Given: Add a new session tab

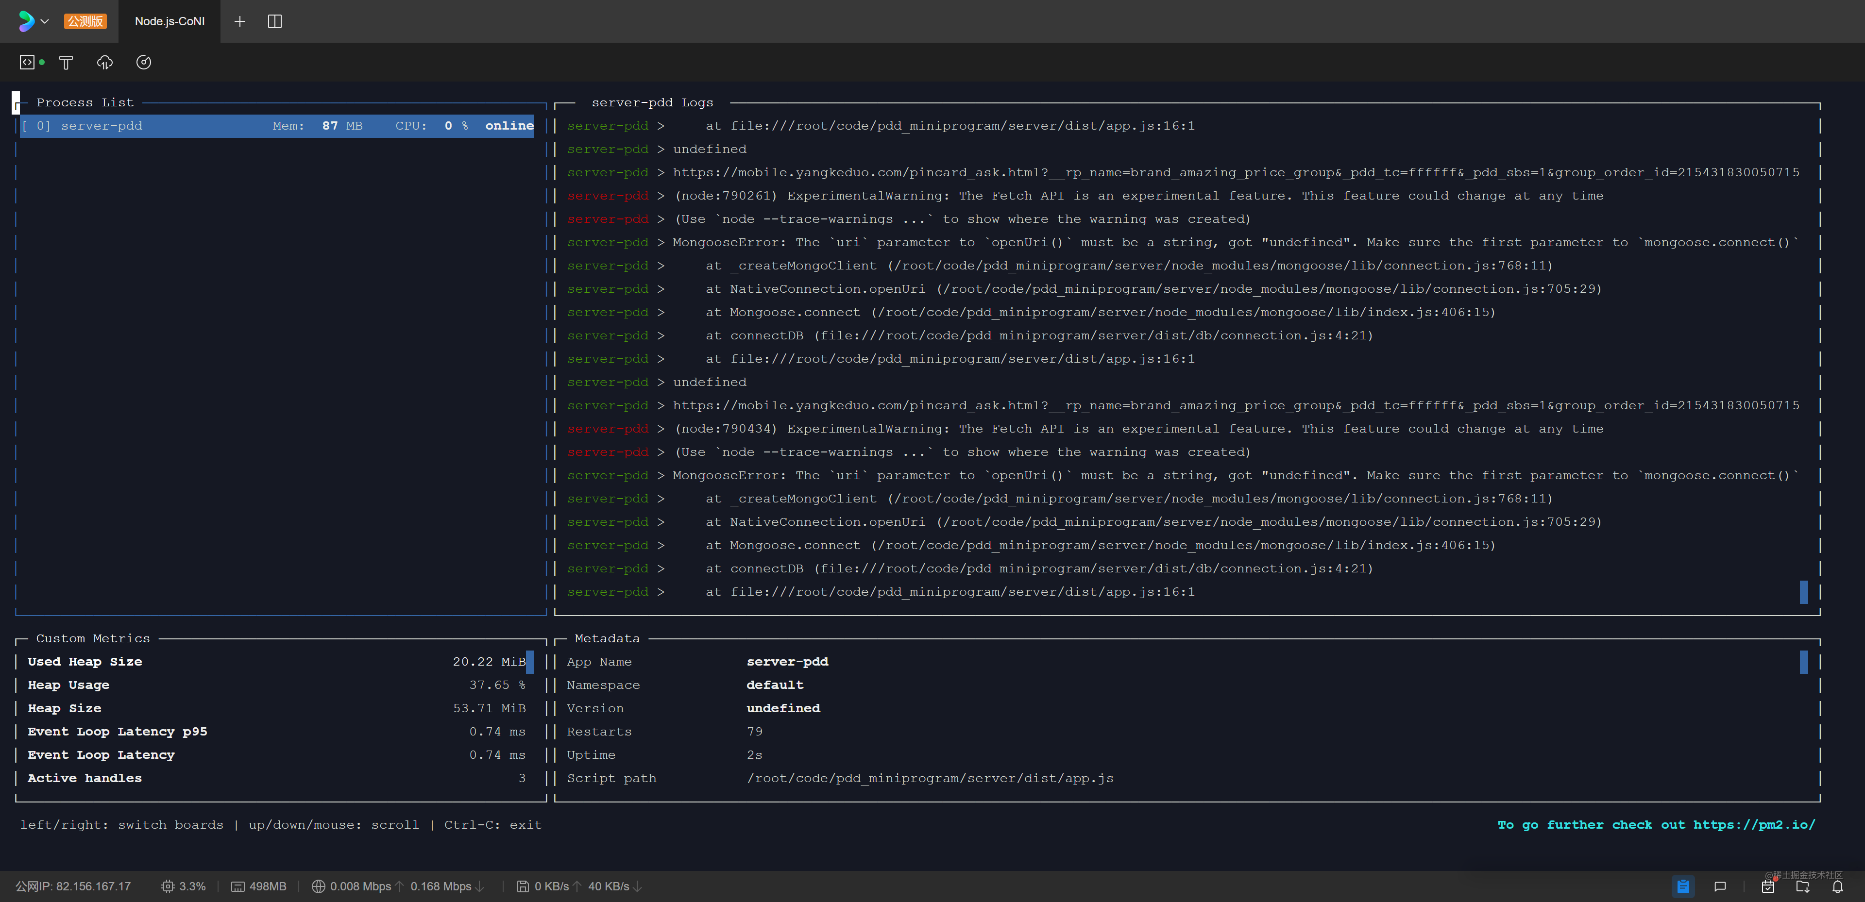Looking at the screenshot, I should [239, 21].
